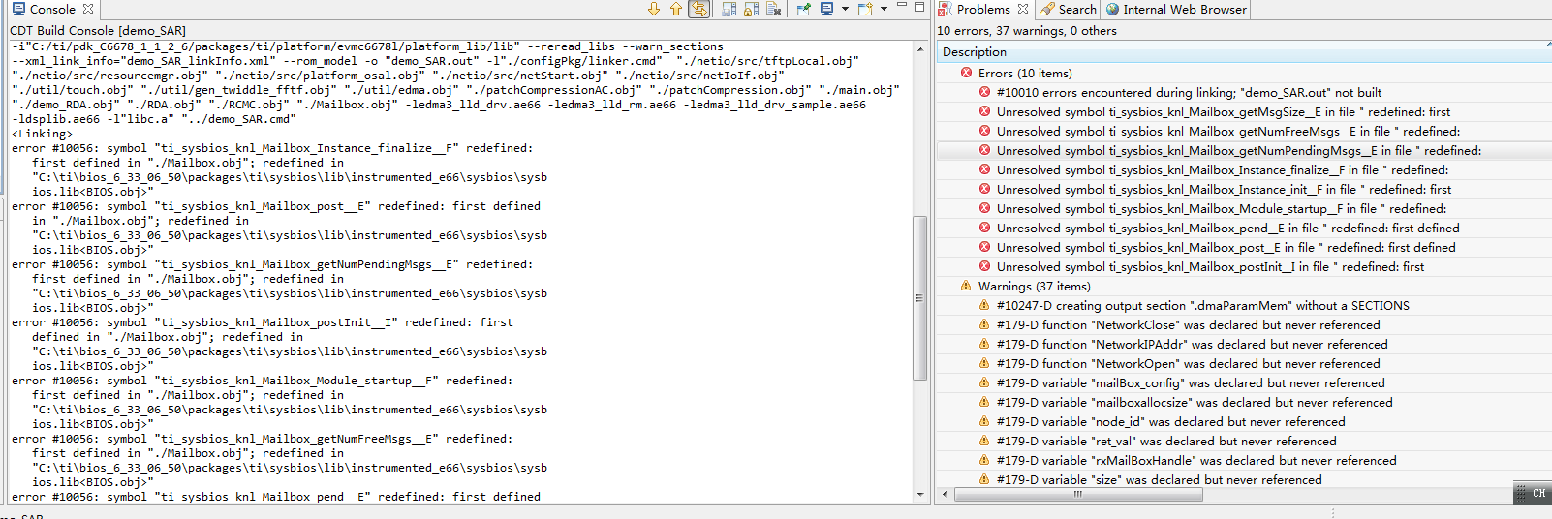1552x519 pixels.
Task: Close the Console tab with its X
Action: pos(88,9)
